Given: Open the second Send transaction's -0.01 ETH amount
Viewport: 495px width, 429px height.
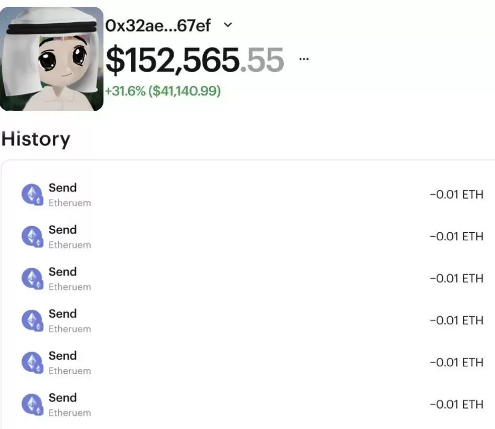Looking at the screenshot, I should pyautogui.click(x=456, y=237).
